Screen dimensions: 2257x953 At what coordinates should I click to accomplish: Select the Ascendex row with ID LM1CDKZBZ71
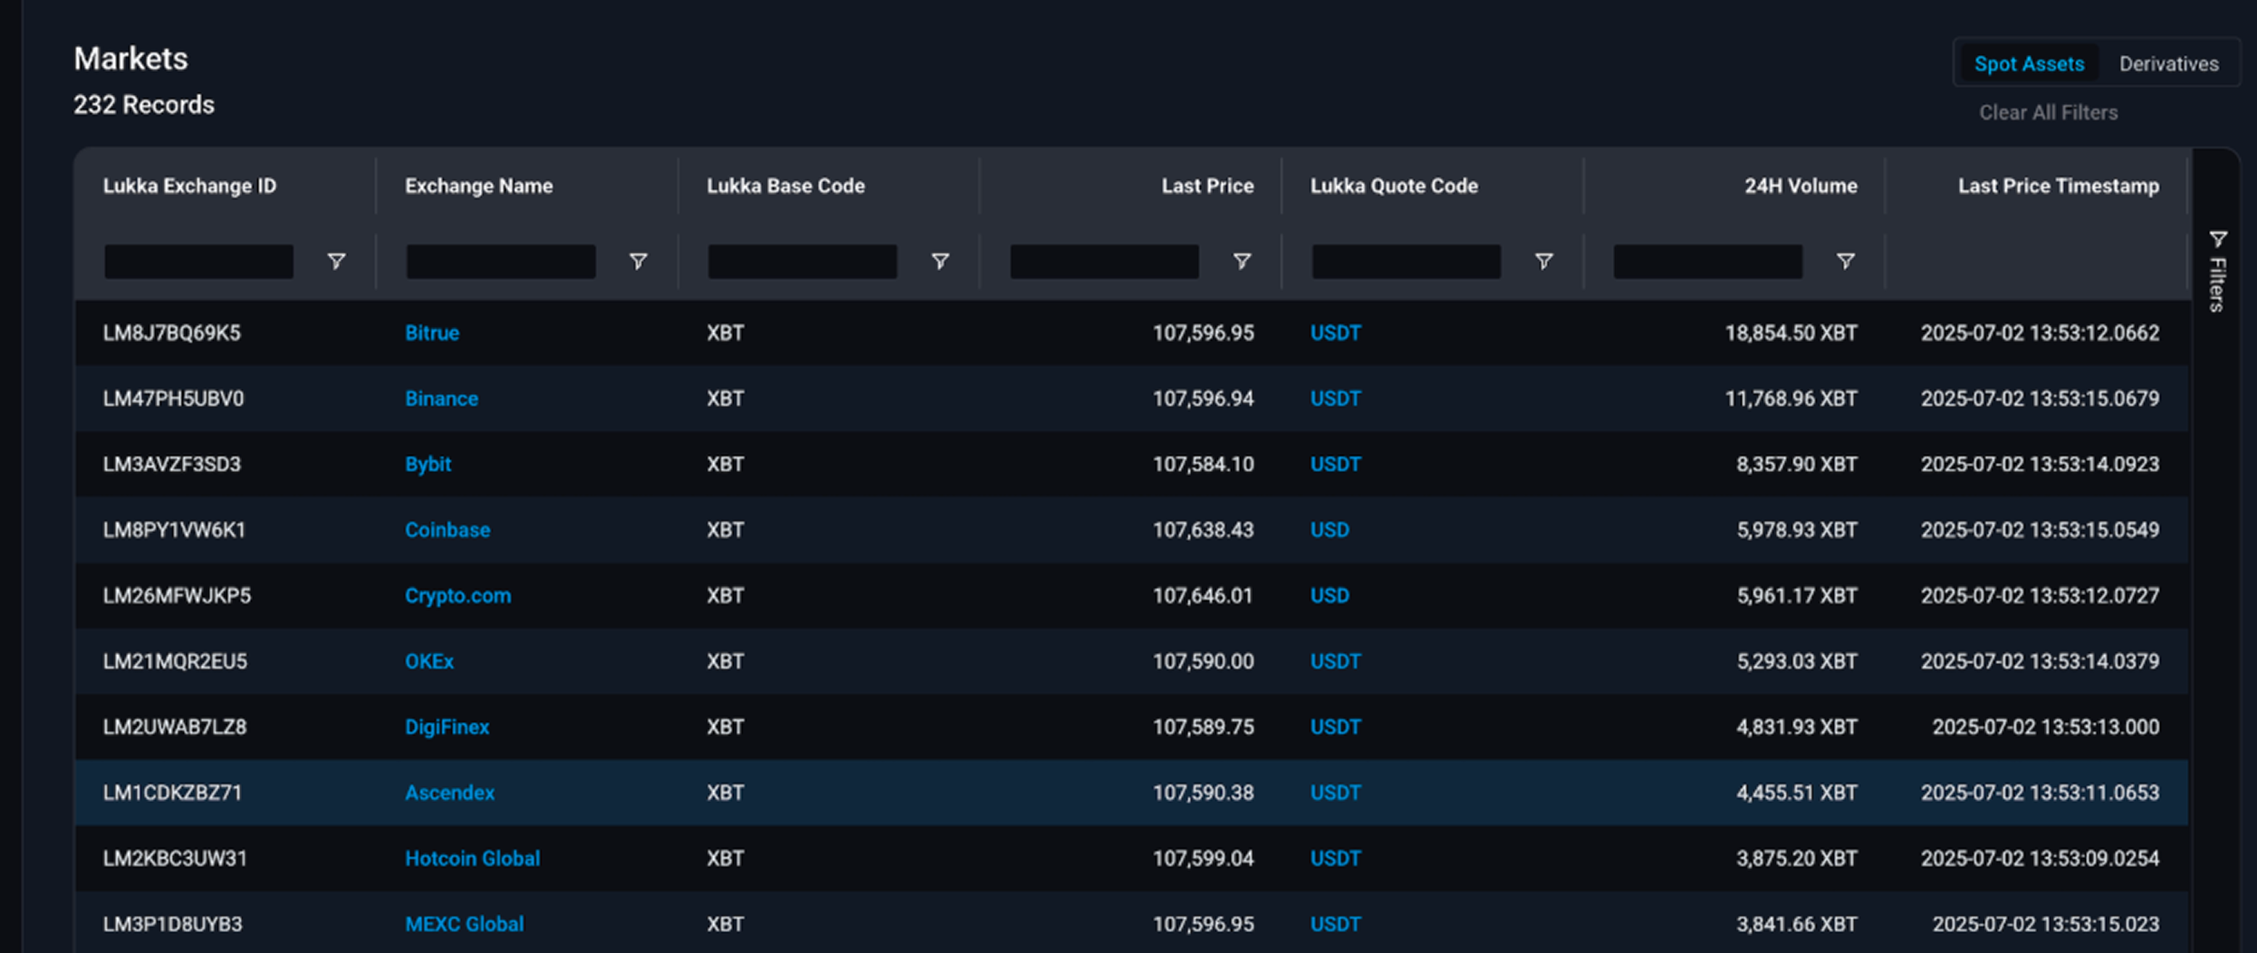(x=1131, y=793)
